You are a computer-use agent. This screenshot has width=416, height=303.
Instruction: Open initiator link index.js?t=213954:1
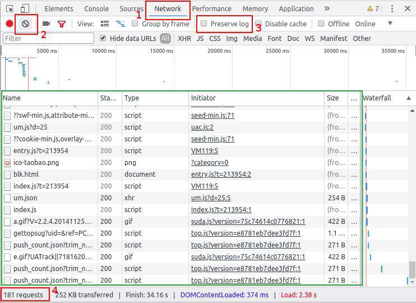coord(221,209)
